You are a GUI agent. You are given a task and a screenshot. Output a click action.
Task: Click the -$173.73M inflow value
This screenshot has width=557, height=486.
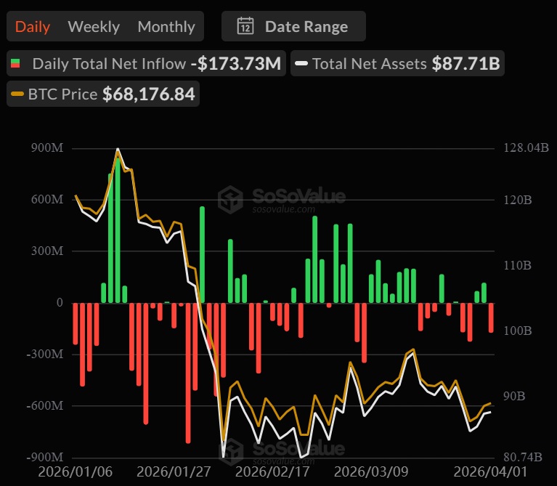236,64
